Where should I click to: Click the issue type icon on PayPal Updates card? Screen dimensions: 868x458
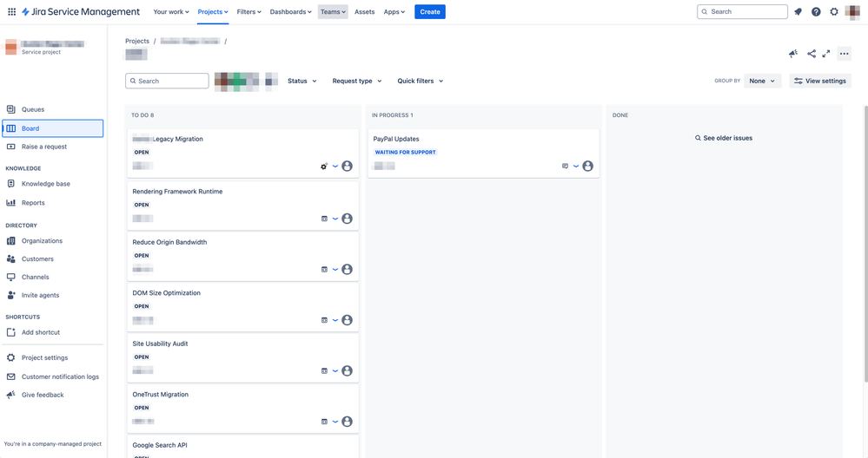(x=565, y=166)
